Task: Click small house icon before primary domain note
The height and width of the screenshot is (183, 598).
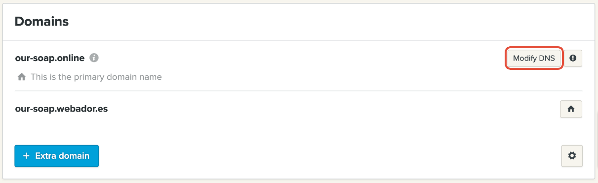Action: pos(21,77)
